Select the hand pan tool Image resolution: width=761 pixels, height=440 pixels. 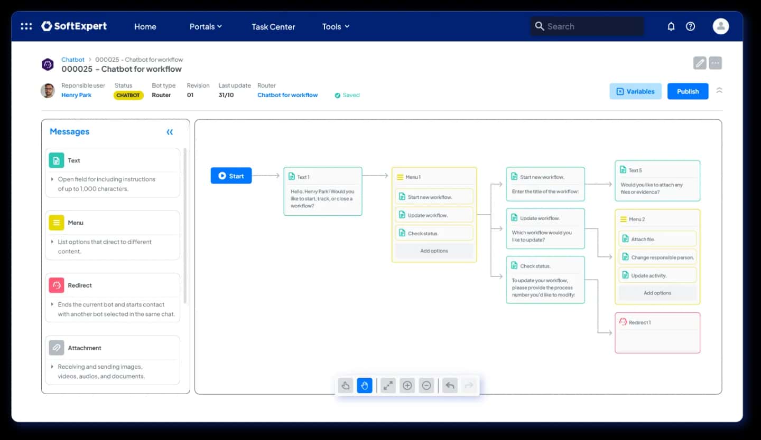tap(365, 386)
